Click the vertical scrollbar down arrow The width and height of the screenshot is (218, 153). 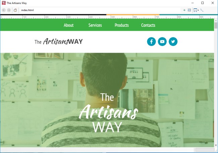coord(216,145)
